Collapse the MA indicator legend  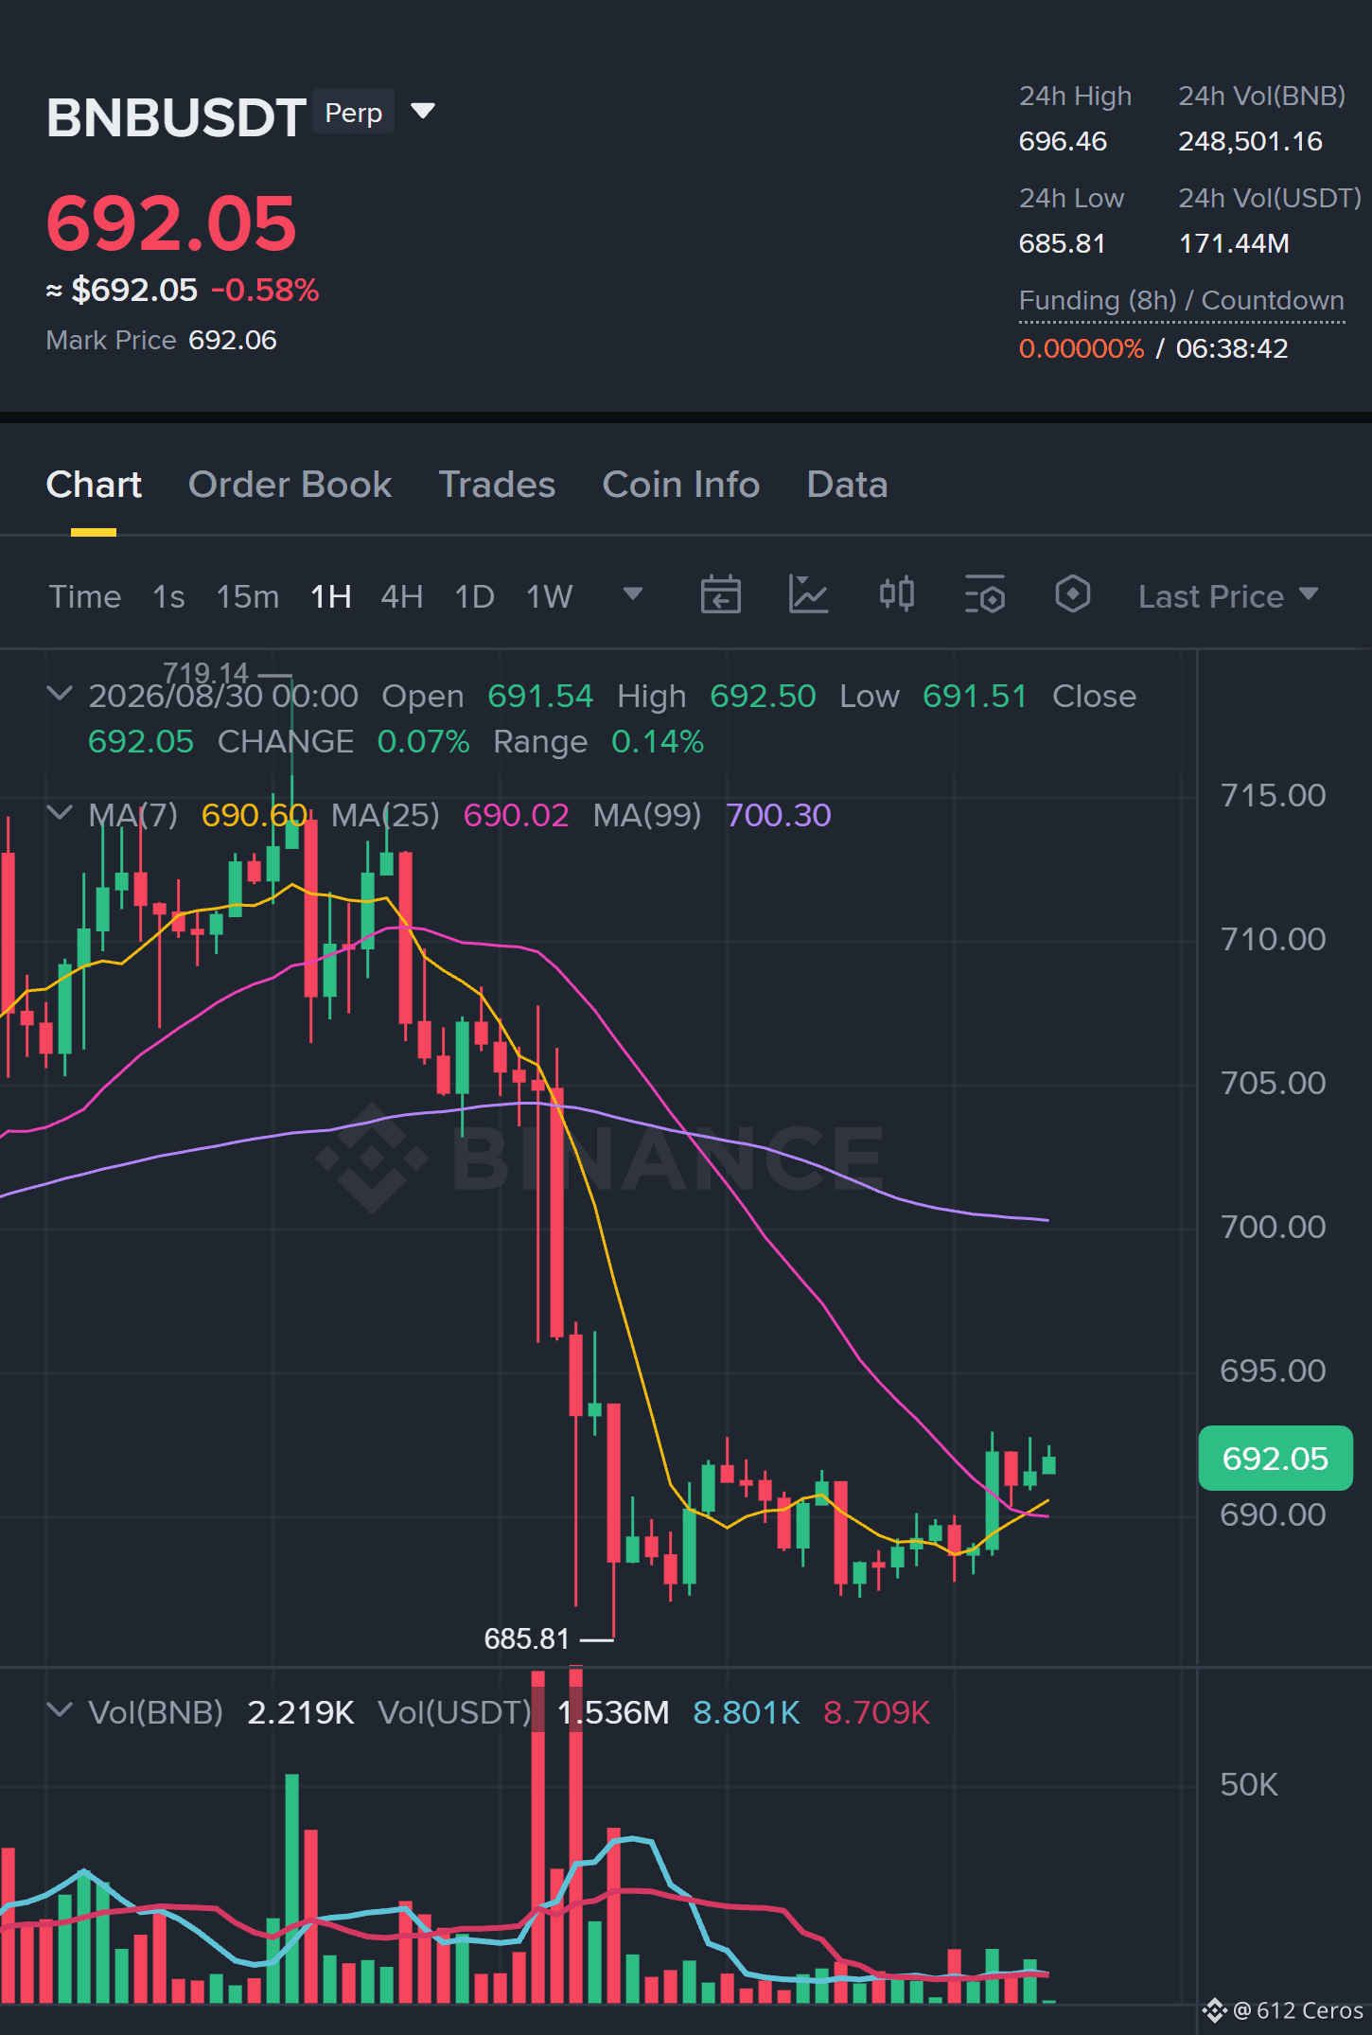(60, 813)
